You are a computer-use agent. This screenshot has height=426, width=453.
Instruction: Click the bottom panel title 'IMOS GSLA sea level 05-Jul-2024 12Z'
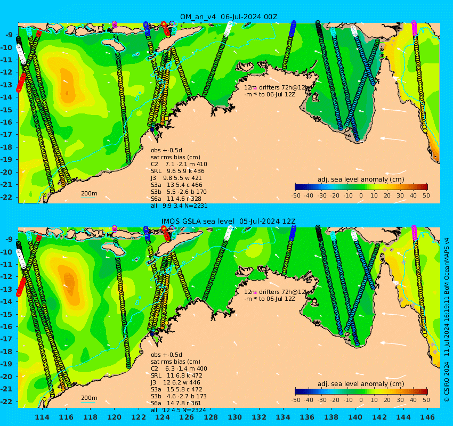click(x=228, y=222)
